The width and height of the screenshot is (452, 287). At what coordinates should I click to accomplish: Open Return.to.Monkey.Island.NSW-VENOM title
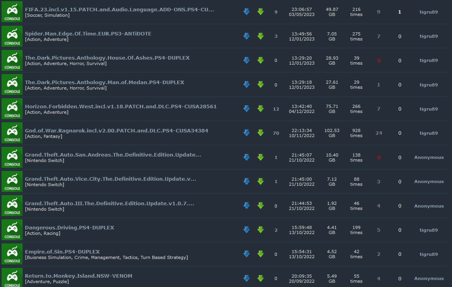78,276
